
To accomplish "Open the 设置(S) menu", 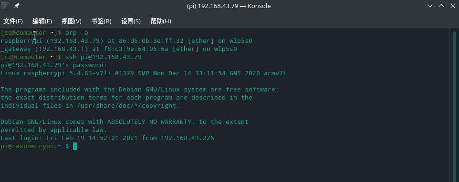I will coord(131,21).
